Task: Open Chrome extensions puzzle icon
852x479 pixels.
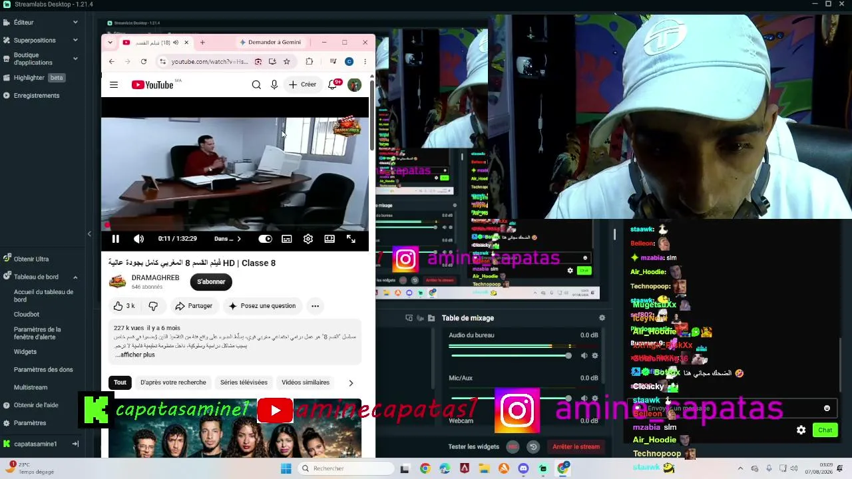Action: [309, 61]
